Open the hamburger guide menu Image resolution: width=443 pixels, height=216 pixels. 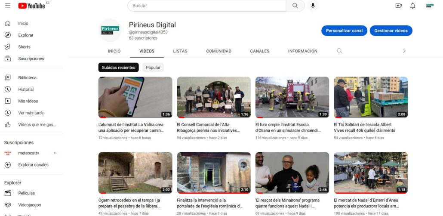tap(8, 6)
